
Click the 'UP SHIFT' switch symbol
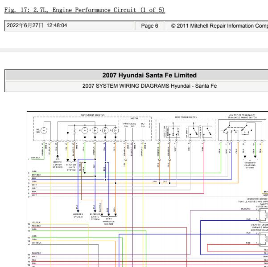pyautogui.click(x=194, y=132)
